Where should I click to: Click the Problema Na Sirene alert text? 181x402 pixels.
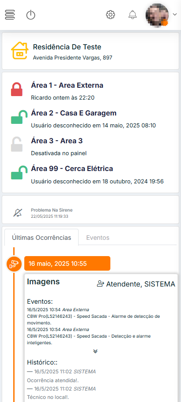click(x=52, y=210)
